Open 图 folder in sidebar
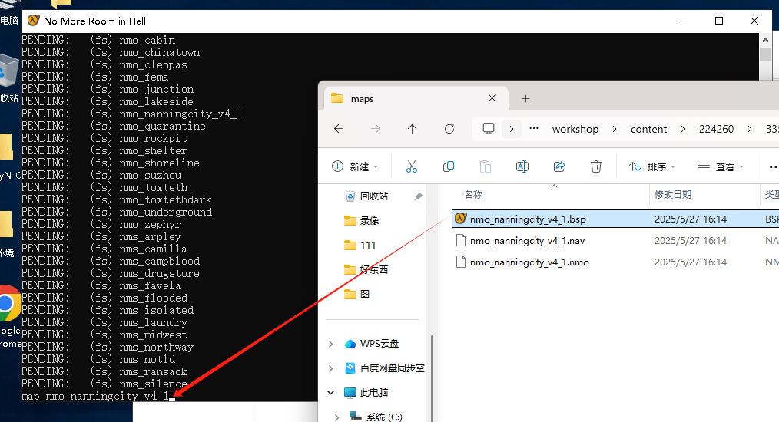779x422 pixels. [356, 295]
